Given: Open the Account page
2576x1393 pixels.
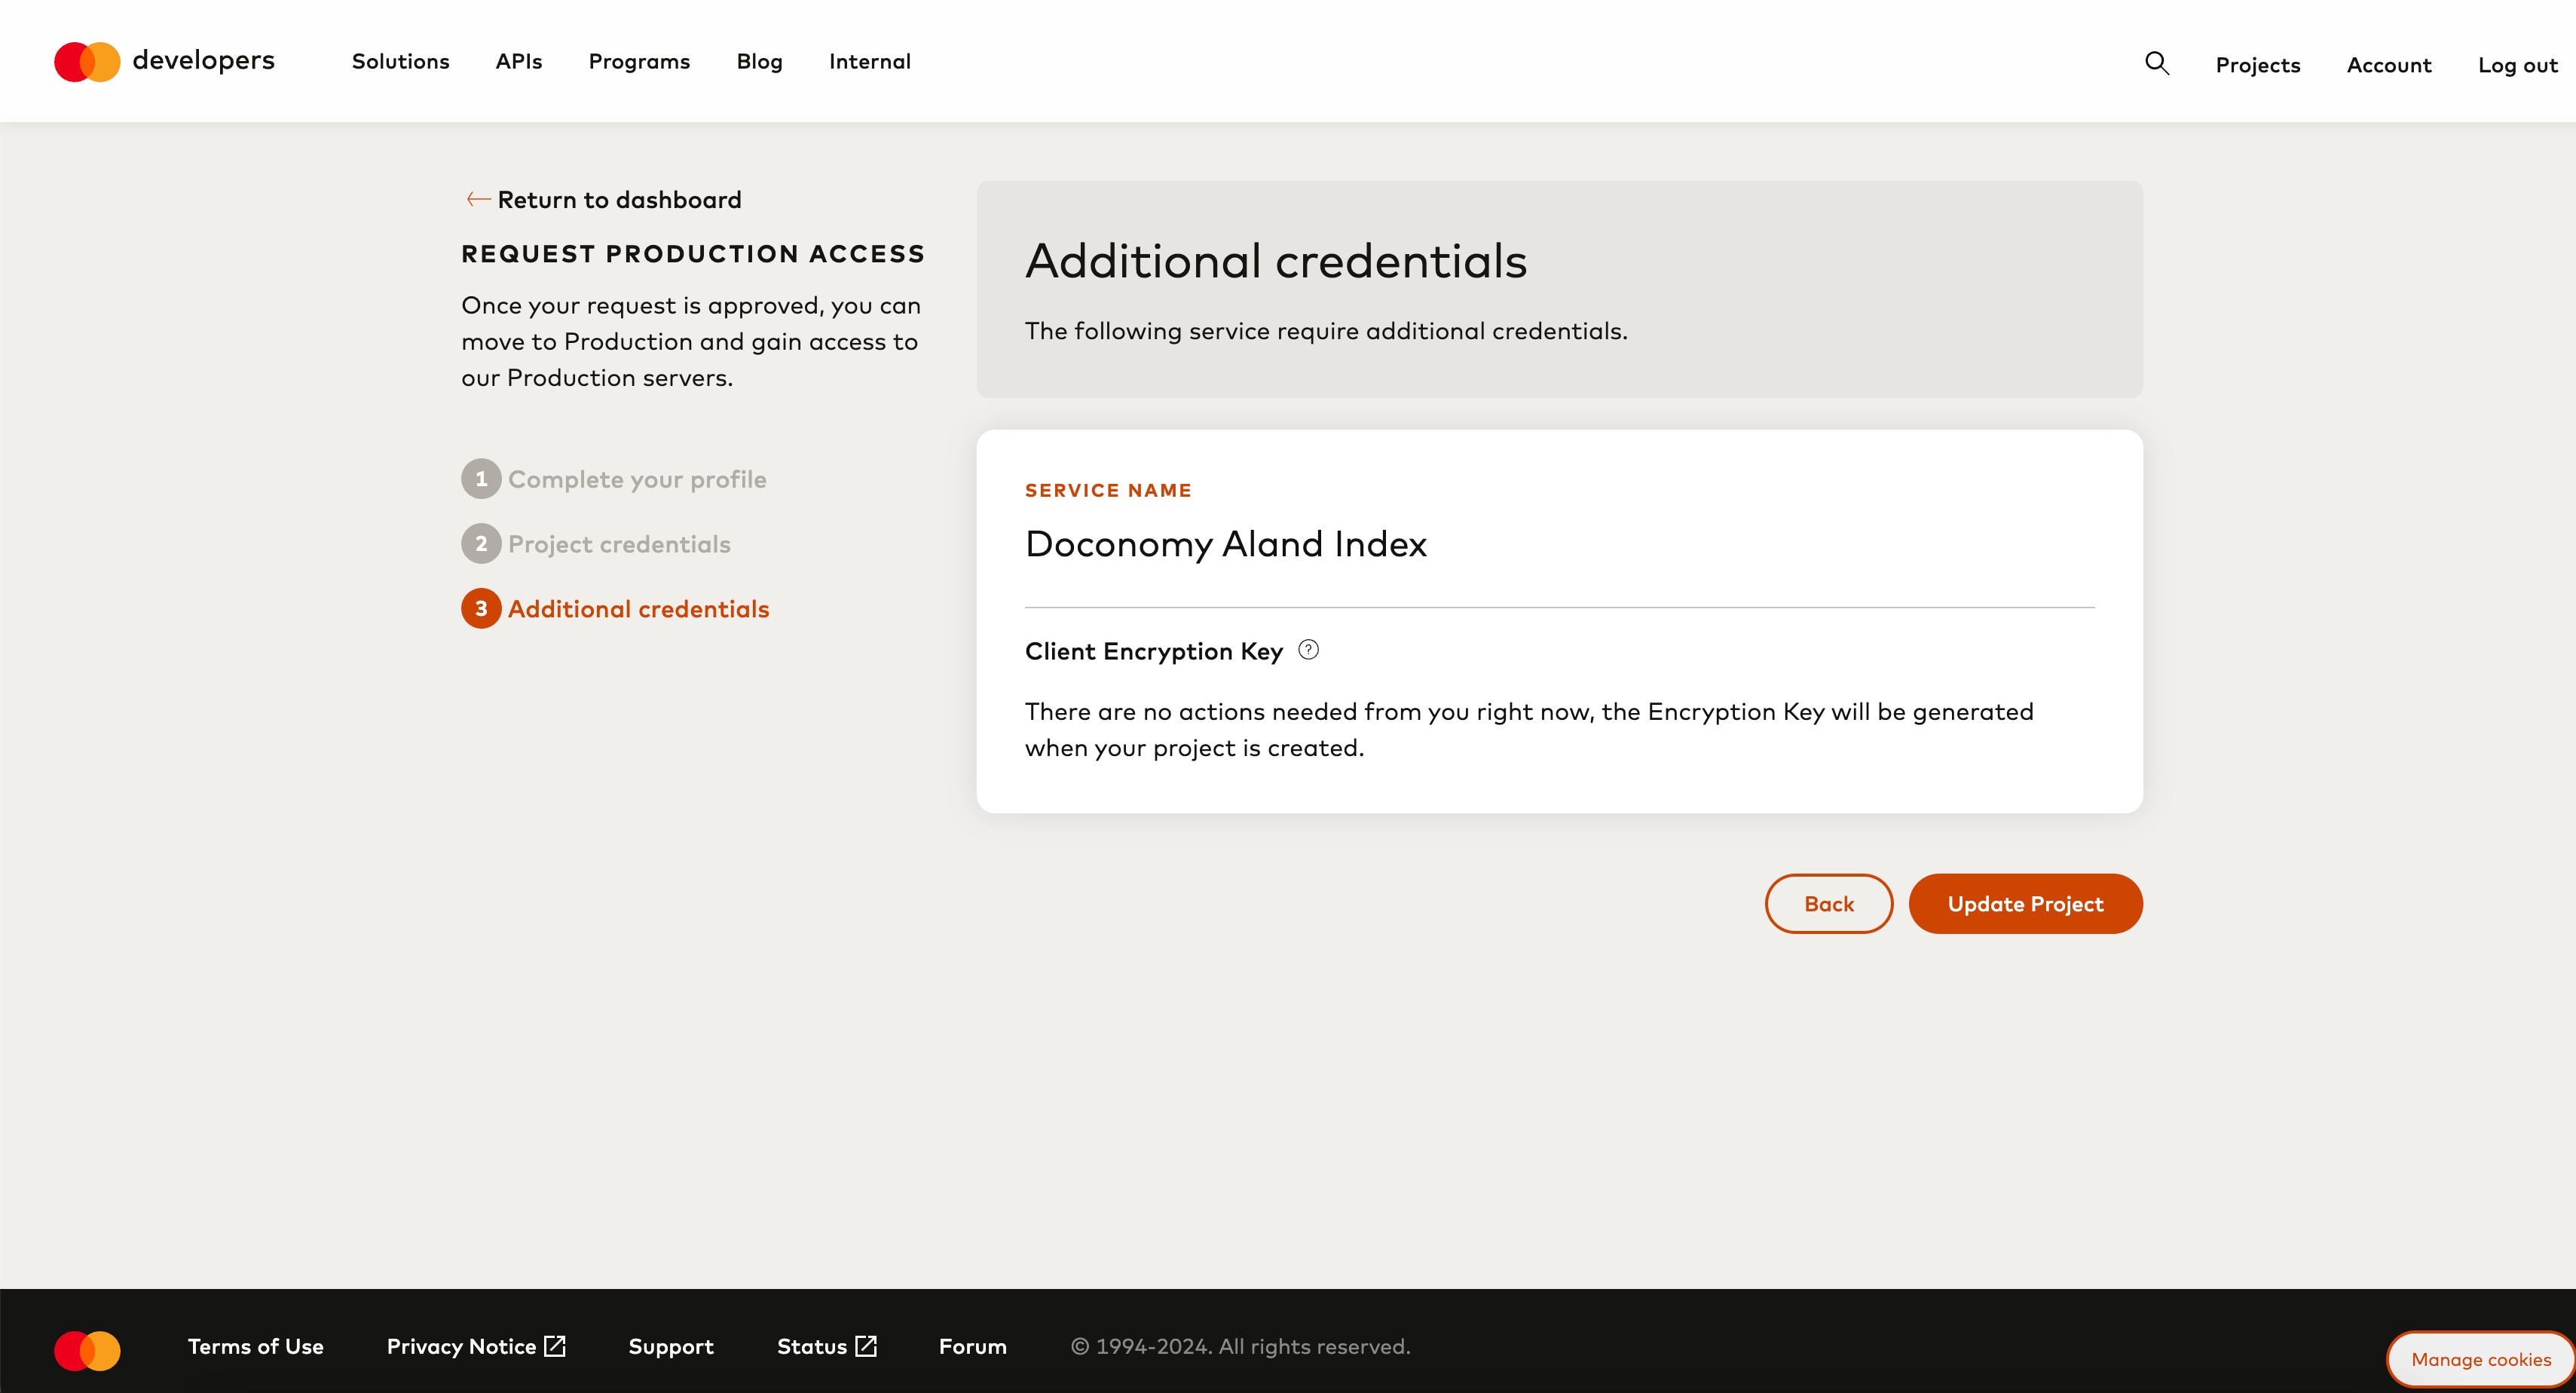Looking at the screenshot, I should pyautogui.click(x=2389, y=65).
